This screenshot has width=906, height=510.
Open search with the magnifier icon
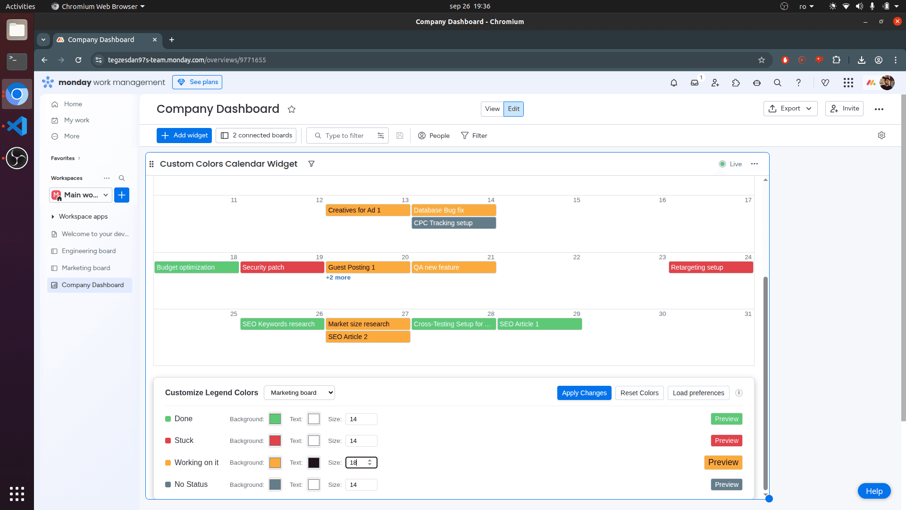tap(778, 83)
